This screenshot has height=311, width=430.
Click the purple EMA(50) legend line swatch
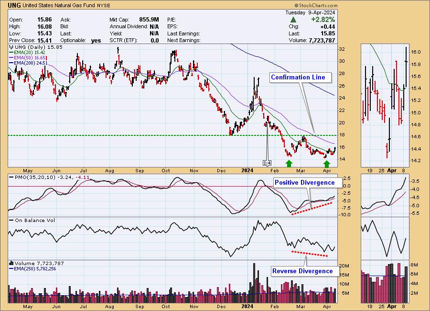11,58
